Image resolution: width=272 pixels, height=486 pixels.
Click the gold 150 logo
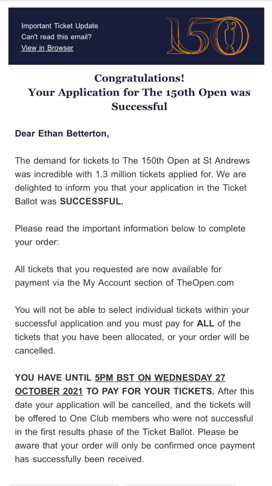207,36
